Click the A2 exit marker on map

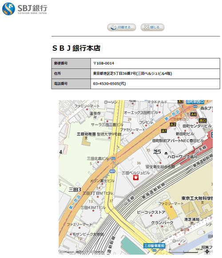173,125
